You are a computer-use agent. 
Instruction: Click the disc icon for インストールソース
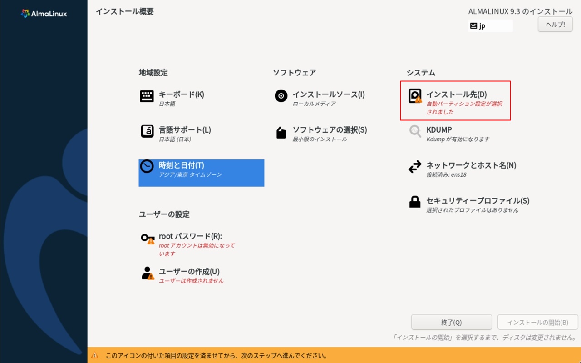[281, 96]
